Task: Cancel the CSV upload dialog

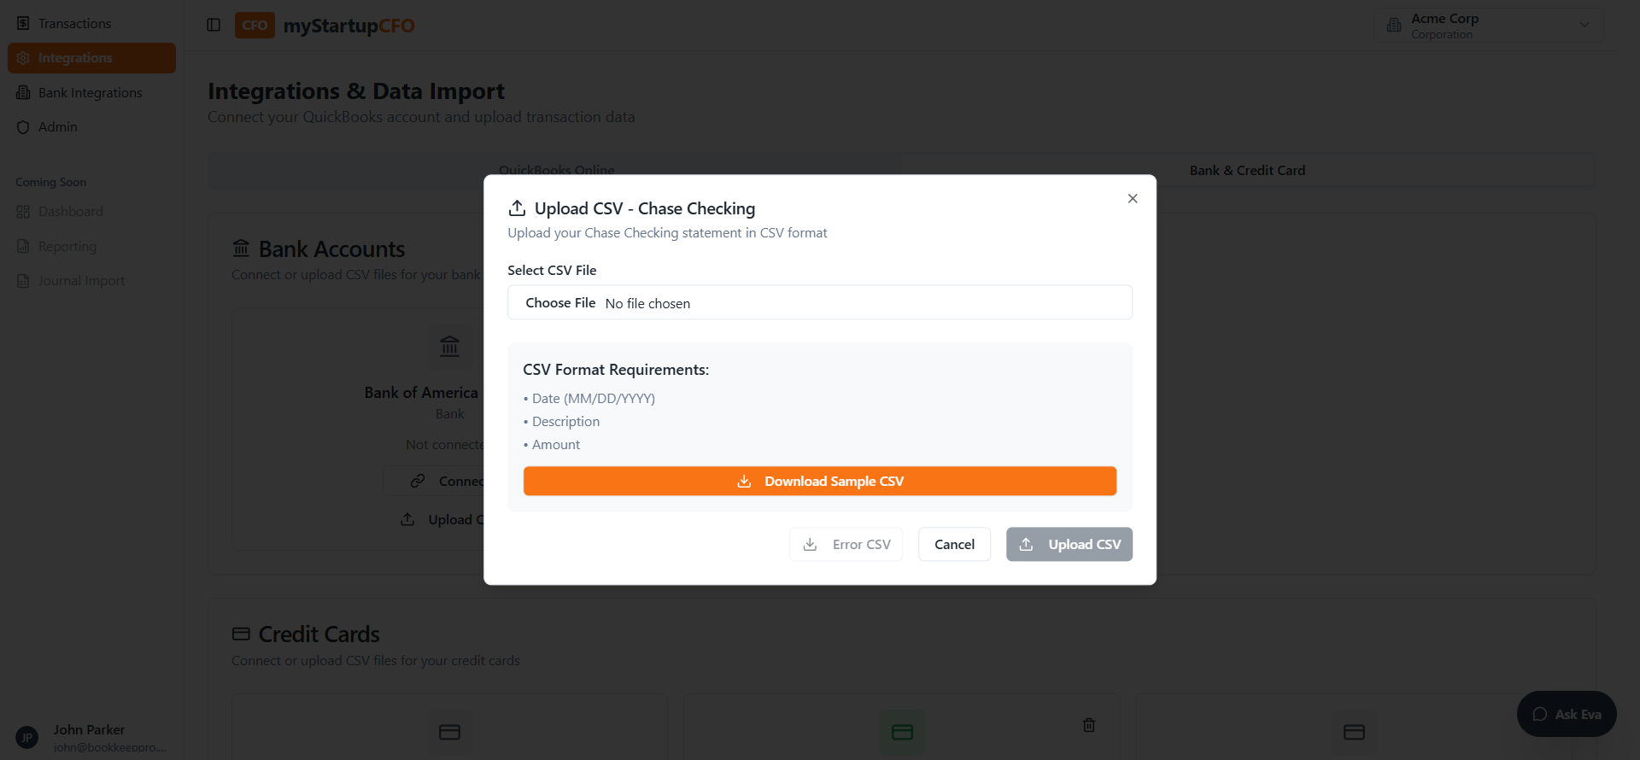Action: click(954, 544)
